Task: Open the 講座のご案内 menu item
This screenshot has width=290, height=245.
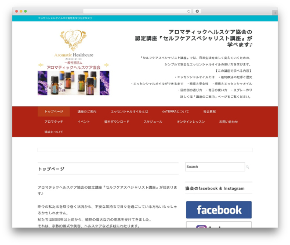Action: 87,111
